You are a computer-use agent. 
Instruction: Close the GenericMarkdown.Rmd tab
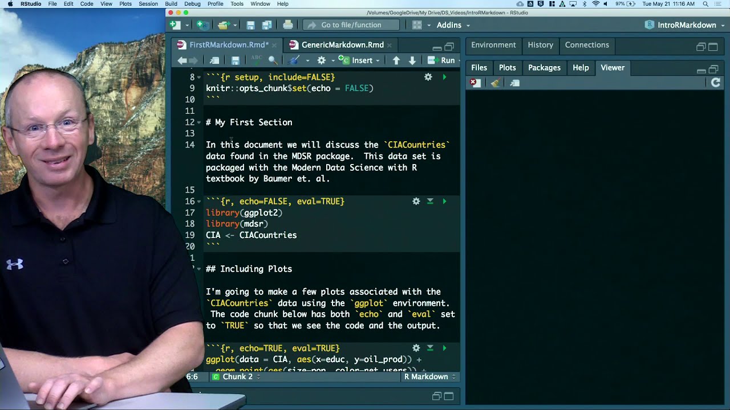coord(390,45)
